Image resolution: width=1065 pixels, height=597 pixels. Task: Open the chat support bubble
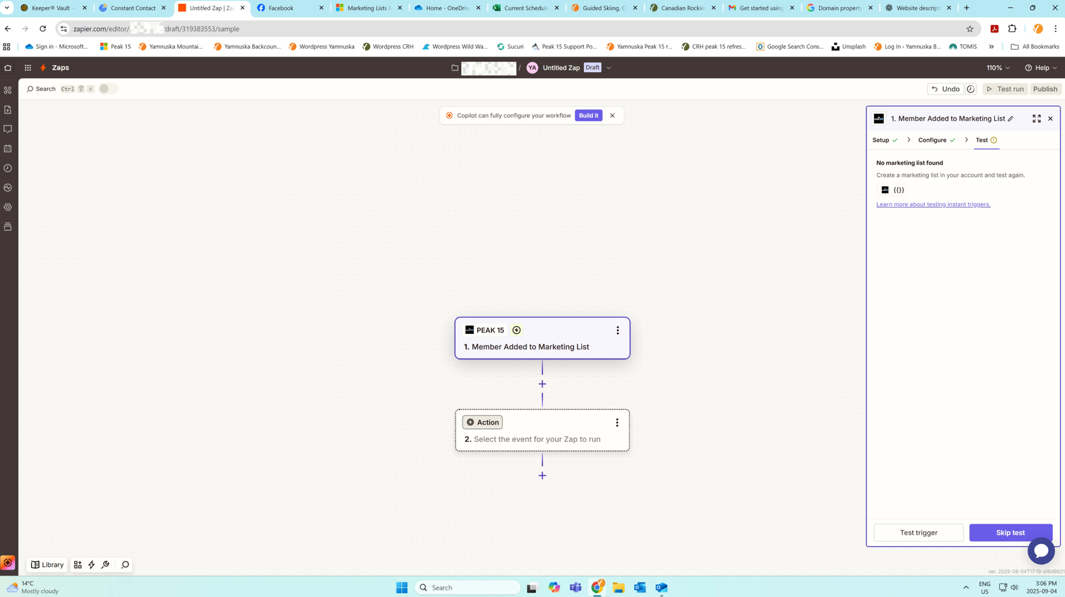1041,550
